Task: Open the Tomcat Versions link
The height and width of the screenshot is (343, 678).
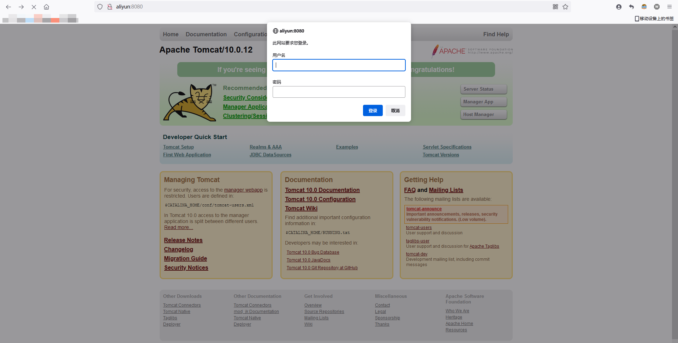Action: [441, 155]
